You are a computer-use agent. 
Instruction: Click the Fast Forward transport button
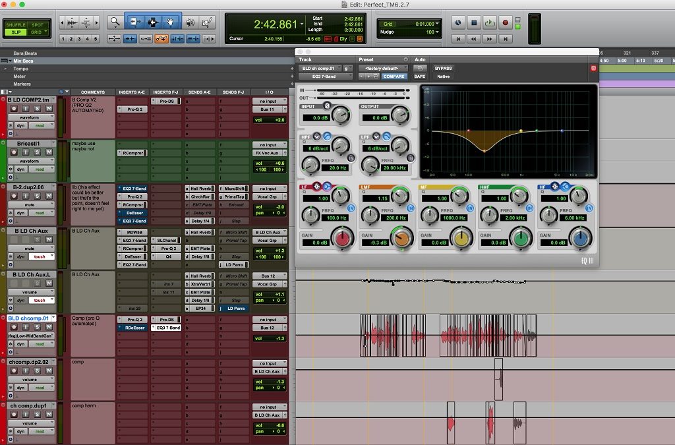tap(490, 39)
